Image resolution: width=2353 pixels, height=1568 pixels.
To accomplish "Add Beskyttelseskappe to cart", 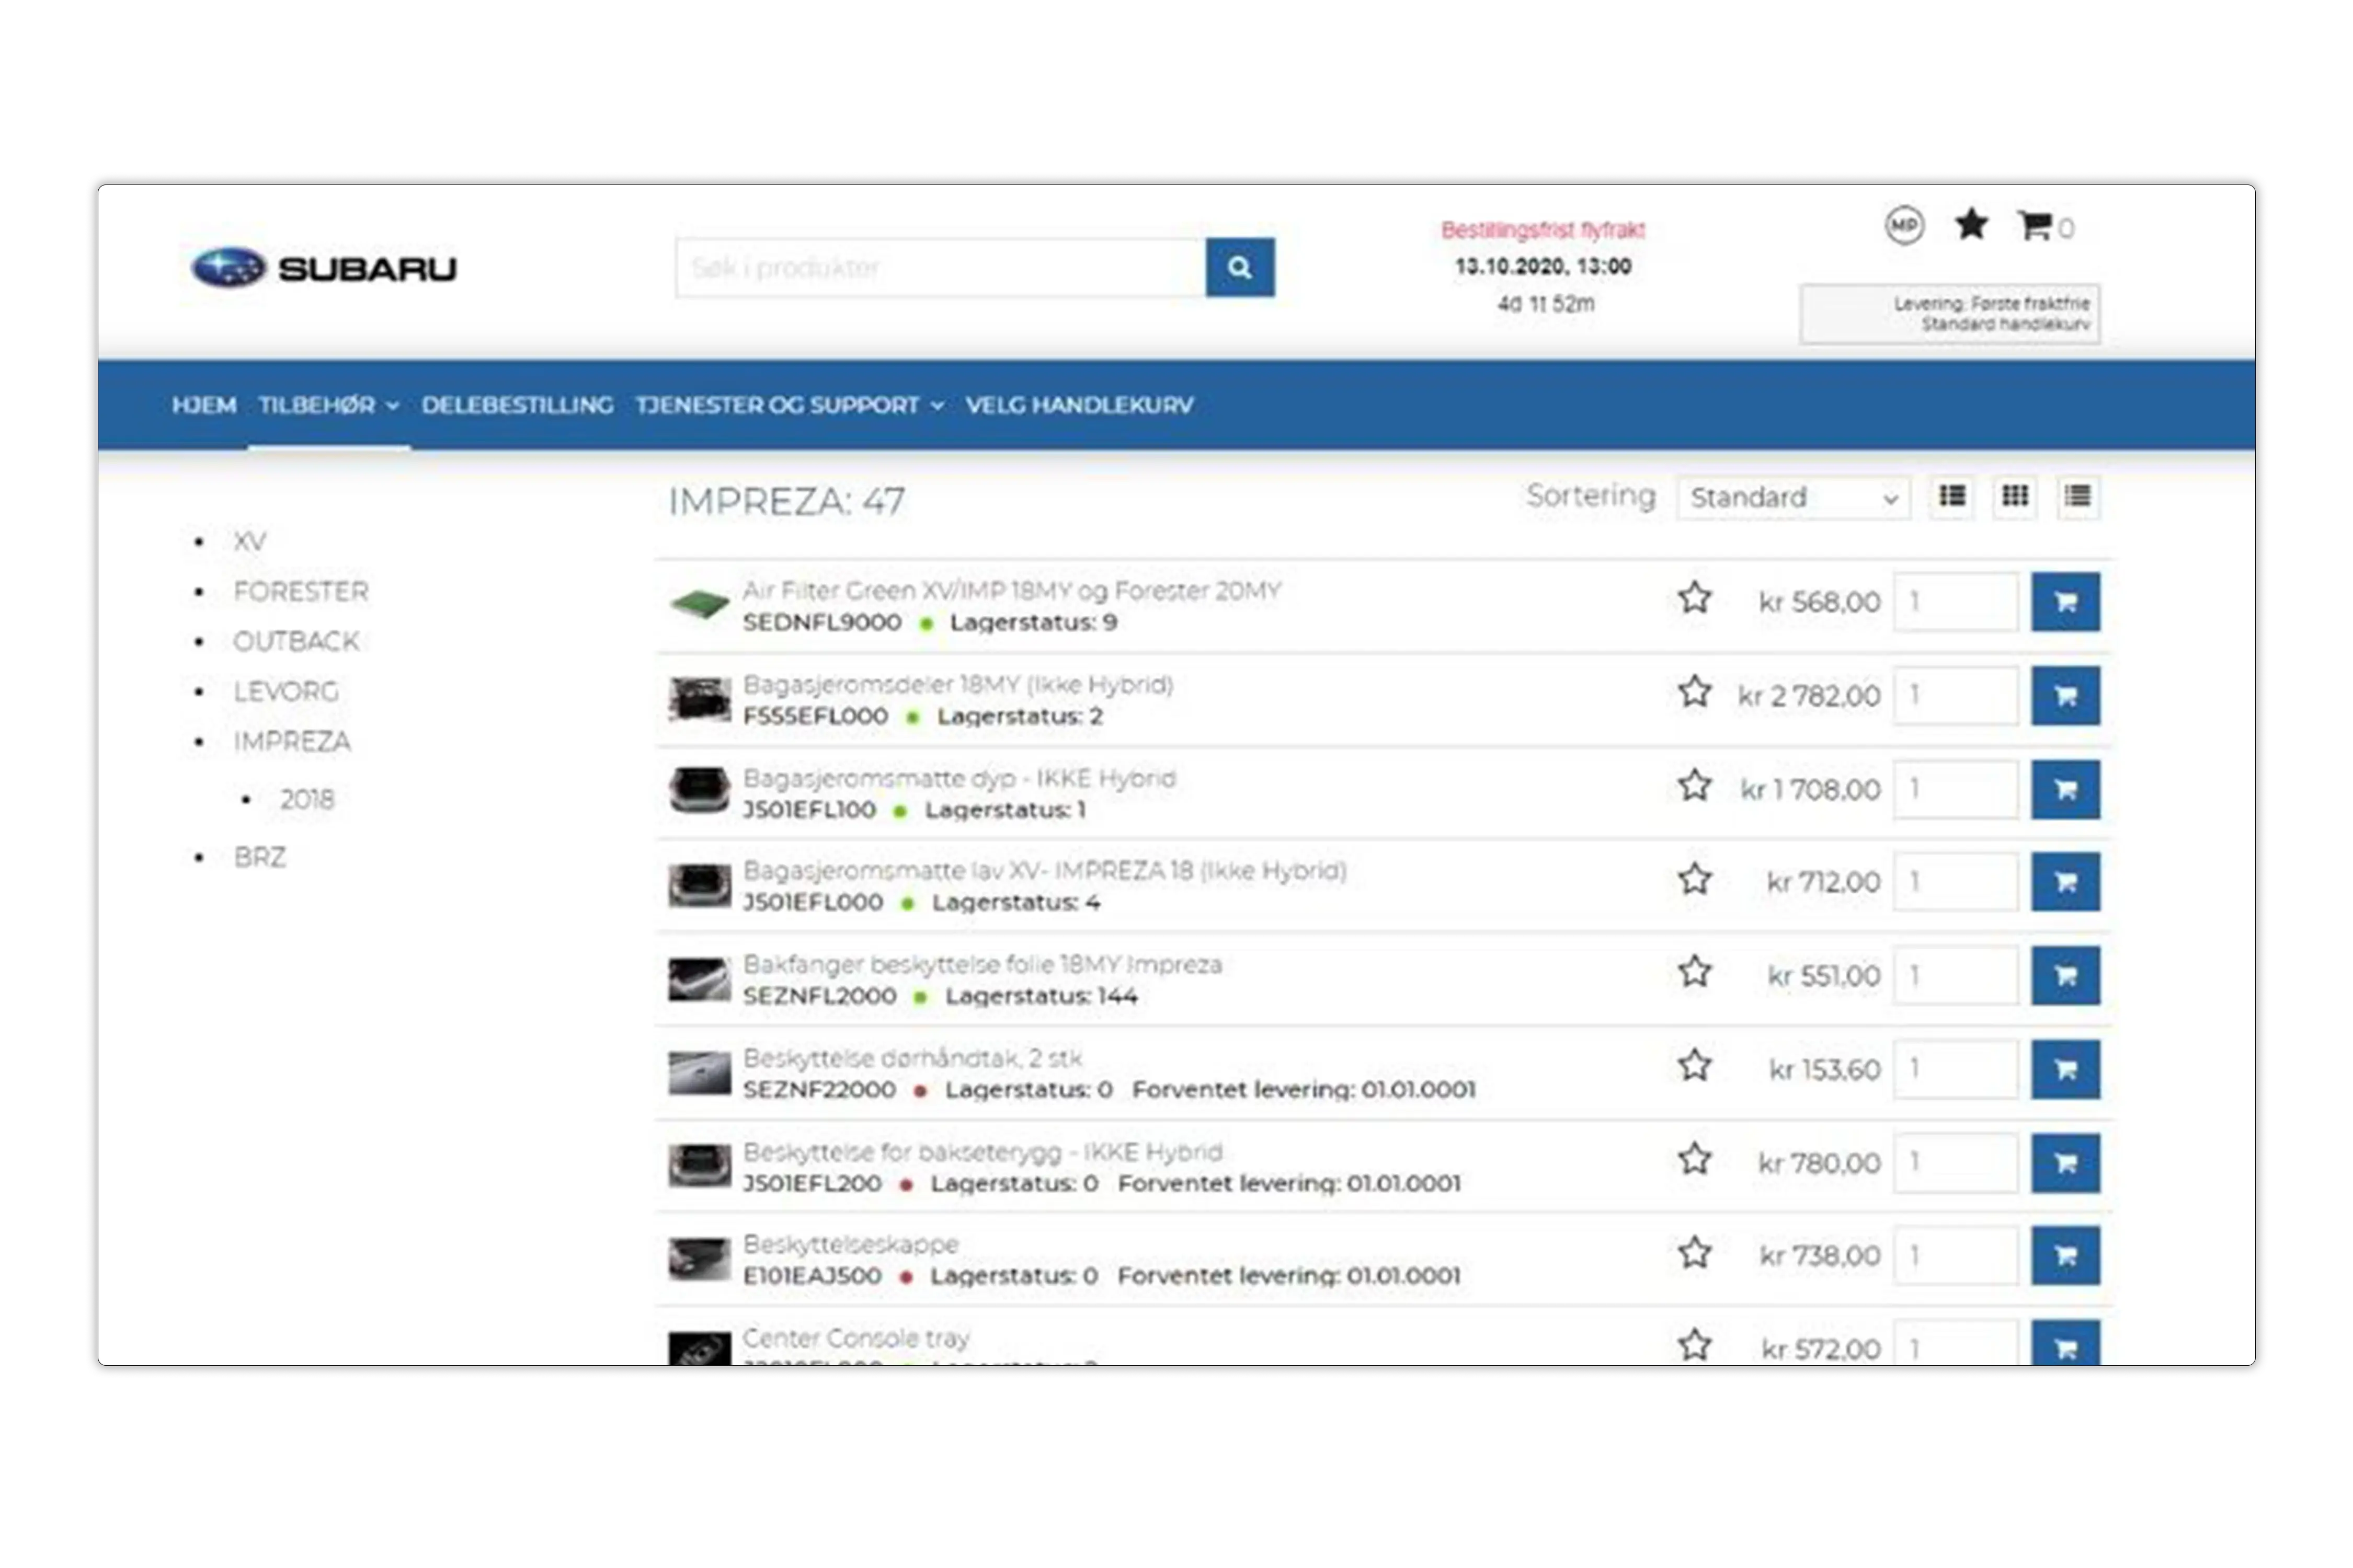I will [2065, 1256].
